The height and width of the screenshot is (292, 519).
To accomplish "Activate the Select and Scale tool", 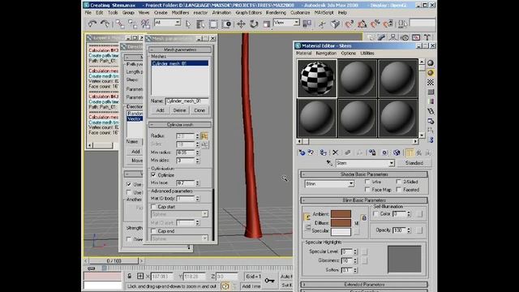I will tap(267, 24).
